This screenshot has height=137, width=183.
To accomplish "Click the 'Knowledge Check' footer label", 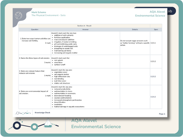I will point(42,113).
